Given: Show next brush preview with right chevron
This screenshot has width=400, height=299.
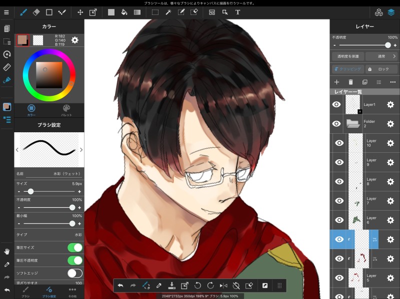Looking at the screenshot, I should (x=81, y=150).
